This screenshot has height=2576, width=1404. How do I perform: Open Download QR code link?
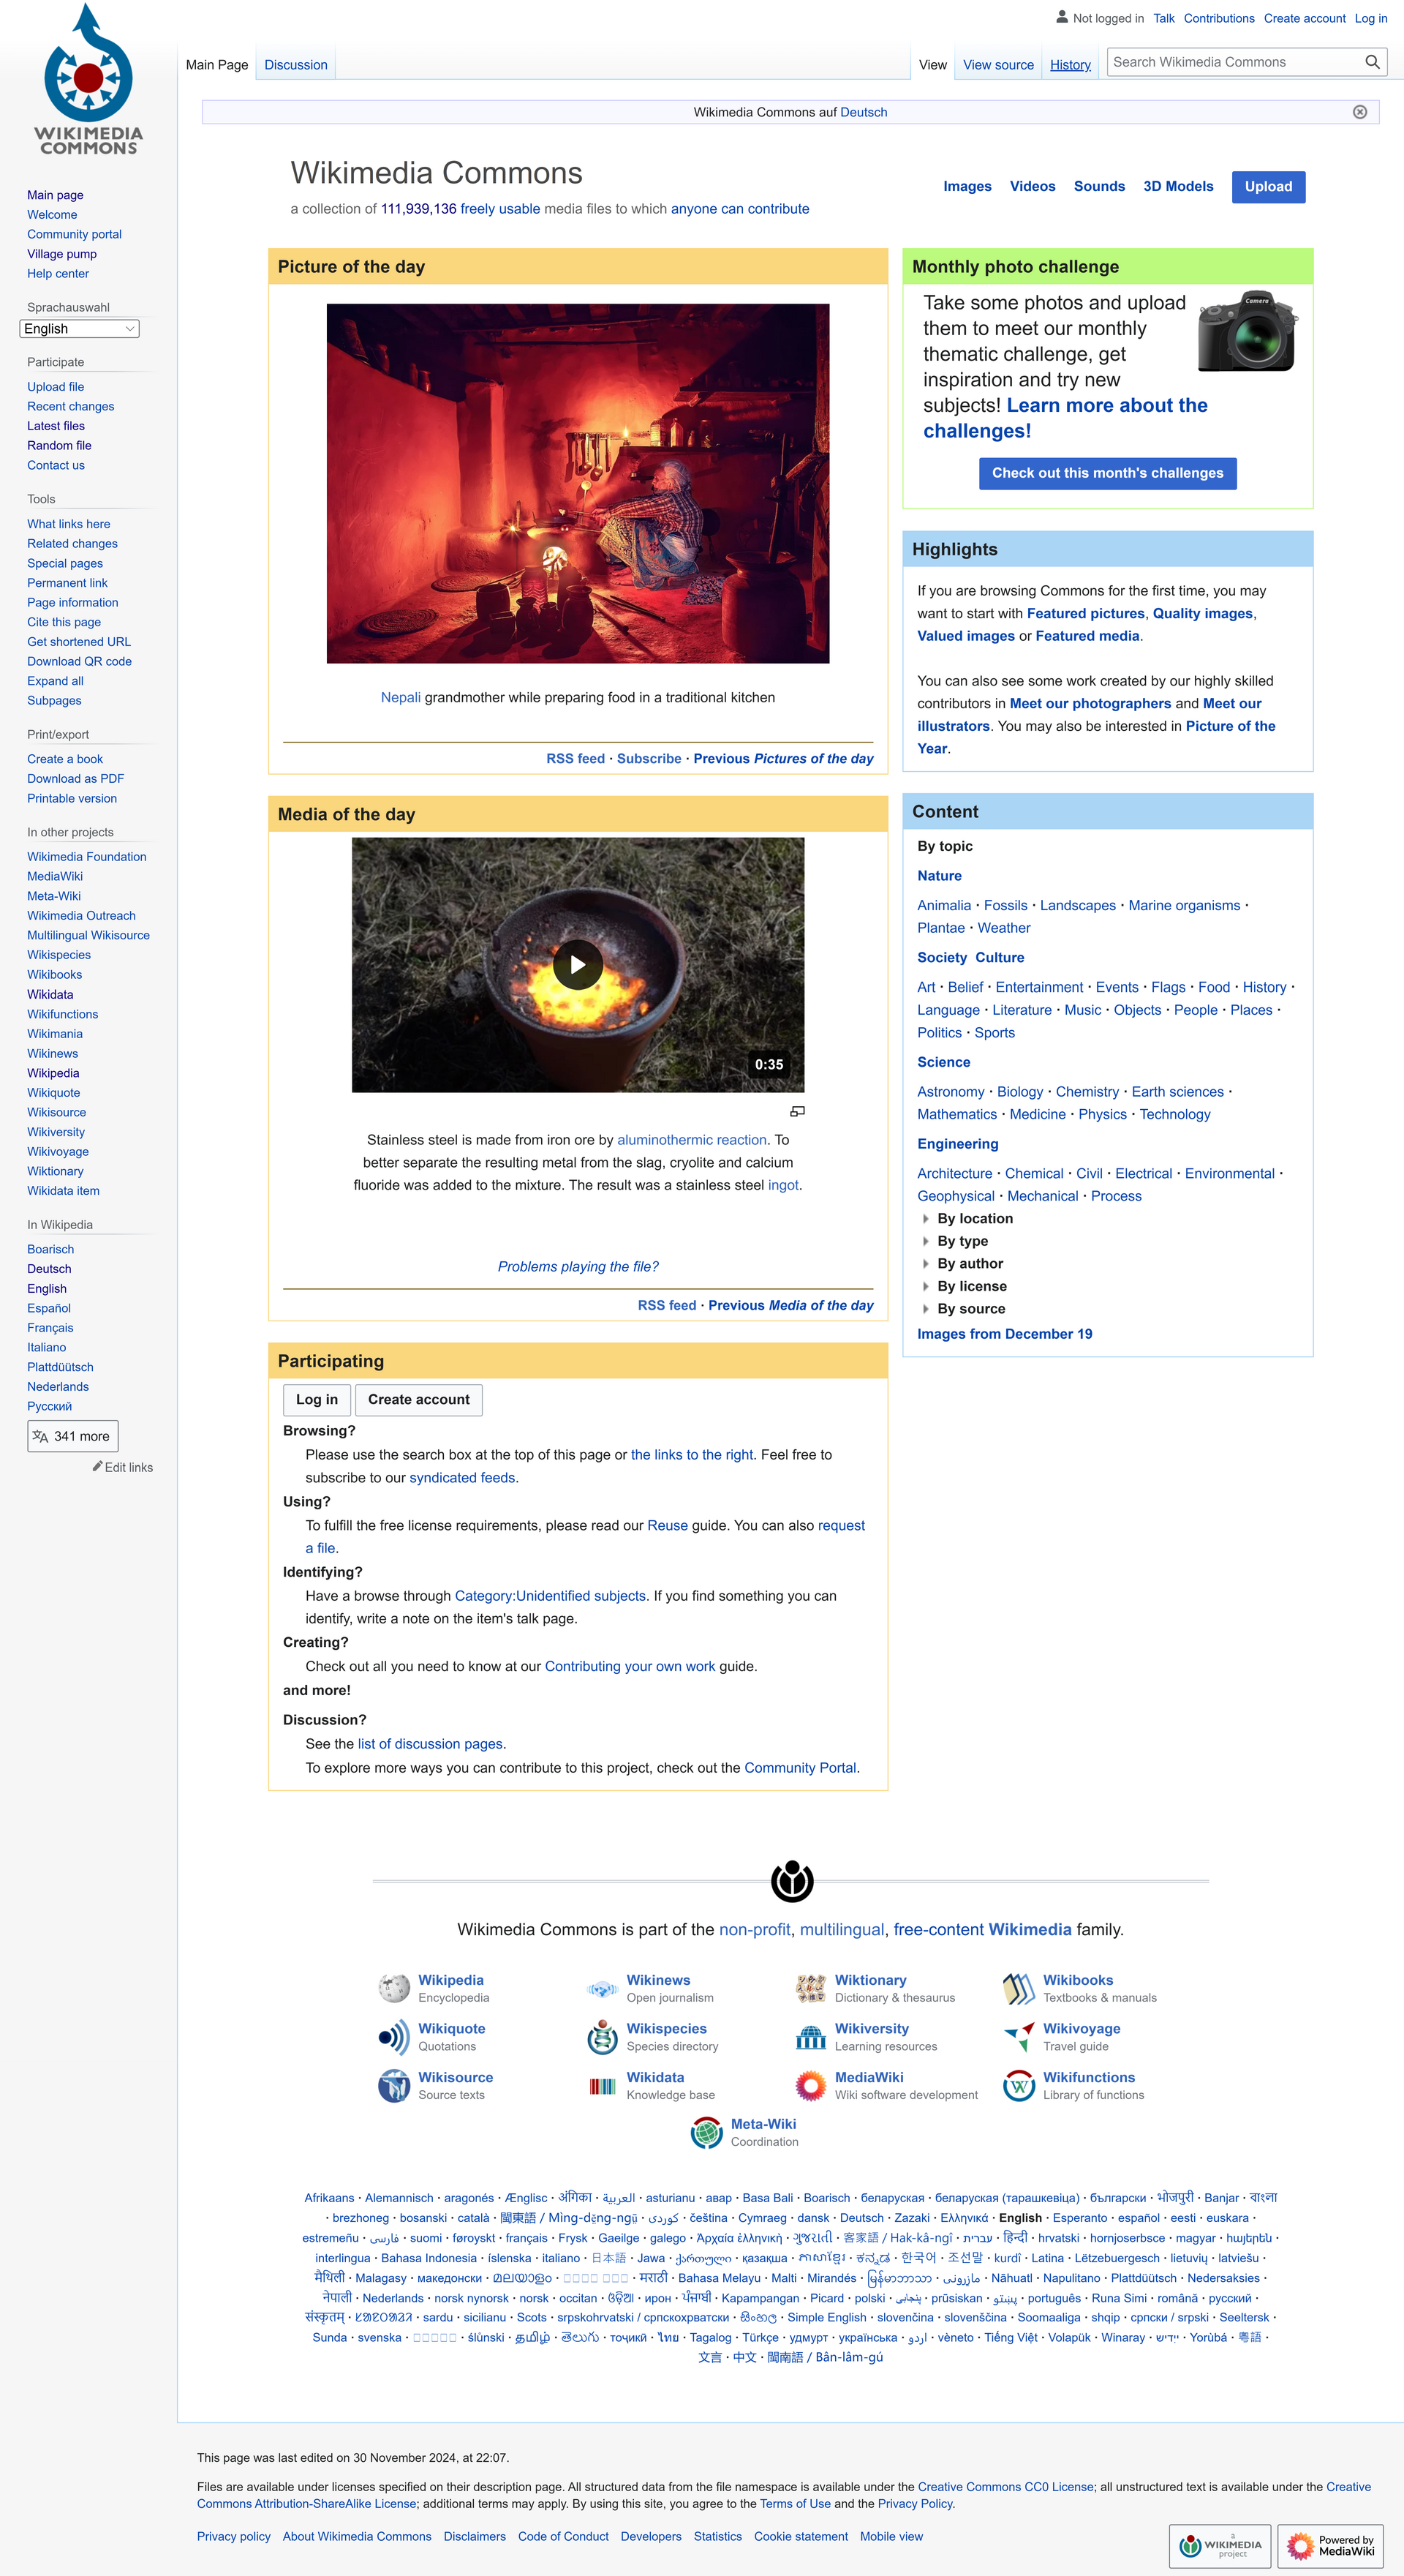(x=80, y=662)
